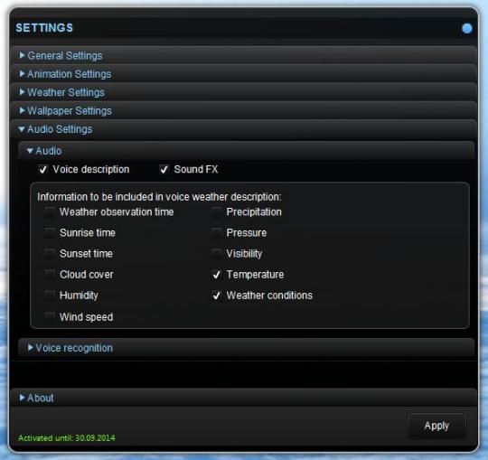Click the Apply button
The height and width of the screenshot is (460, 488).
[x=436, y=426]
